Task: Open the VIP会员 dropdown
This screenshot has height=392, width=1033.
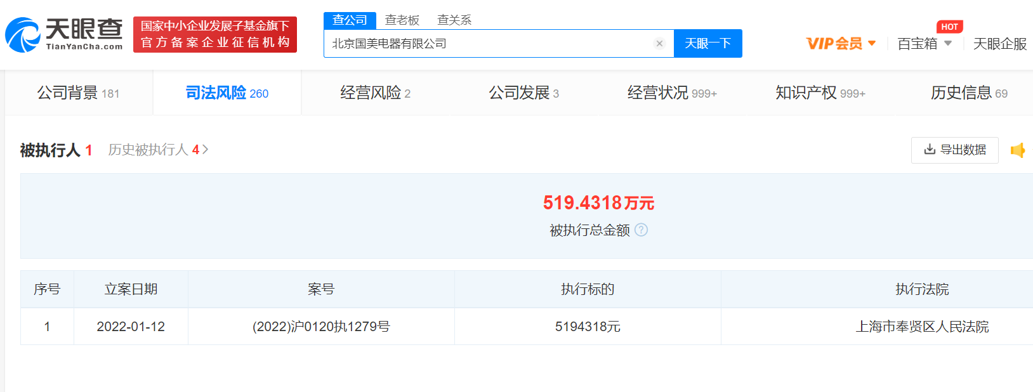Action: (841, 44)
